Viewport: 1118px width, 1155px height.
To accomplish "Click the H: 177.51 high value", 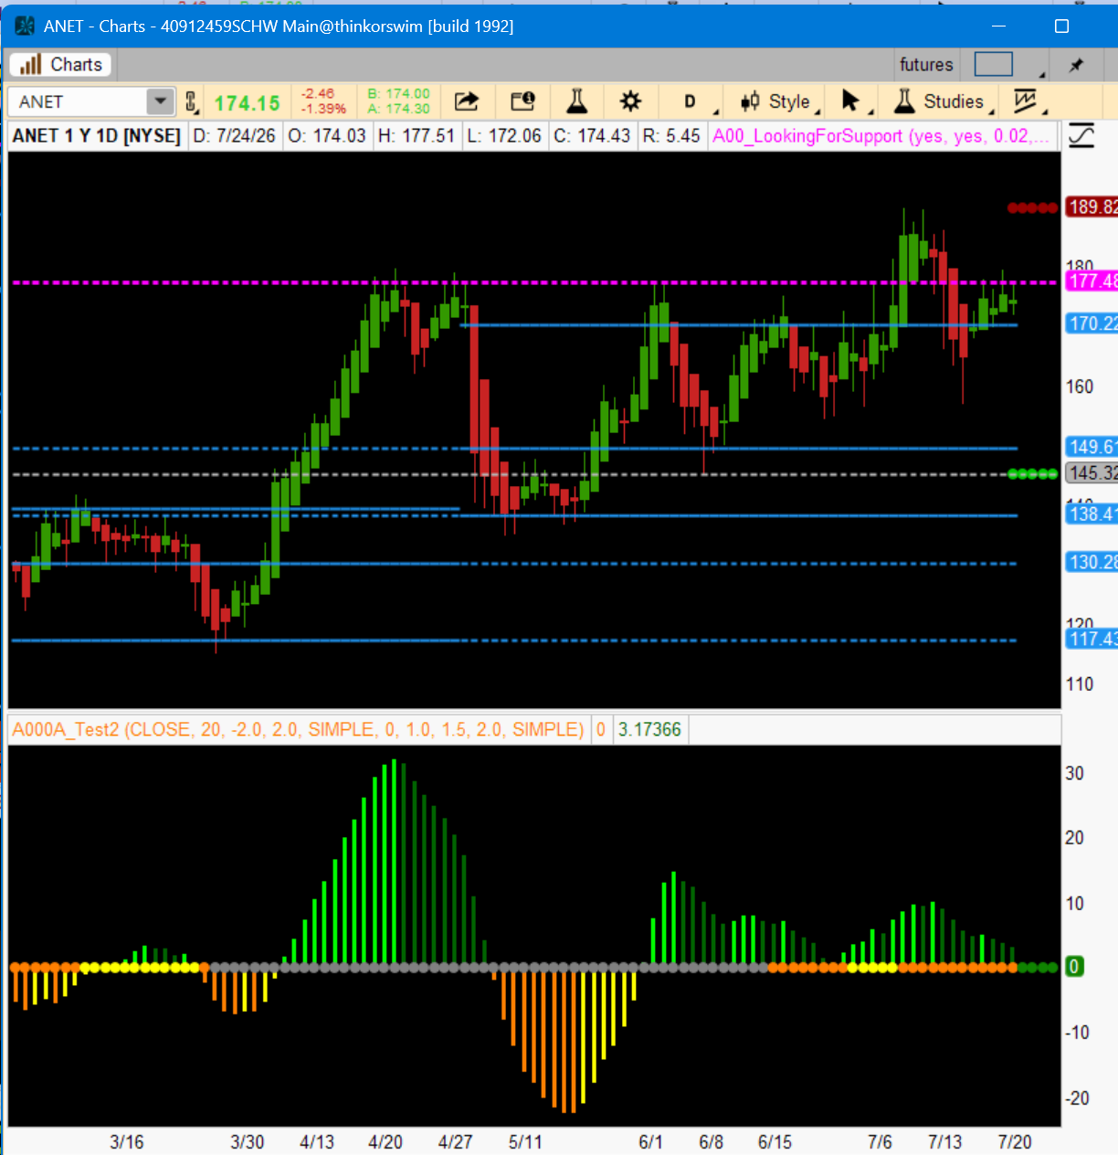I will tap(417, 136).
